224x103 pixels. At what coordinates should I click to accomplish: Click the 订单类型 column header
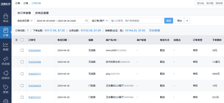click(x=198, y=40)
